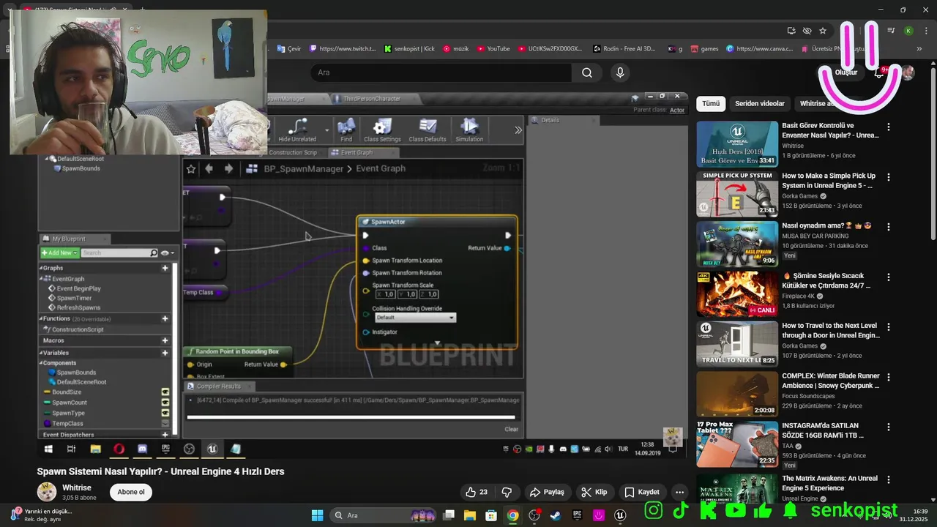
Task: Open Chrome media controls icon
Action: pyautogui.click(x=891, y=31)
